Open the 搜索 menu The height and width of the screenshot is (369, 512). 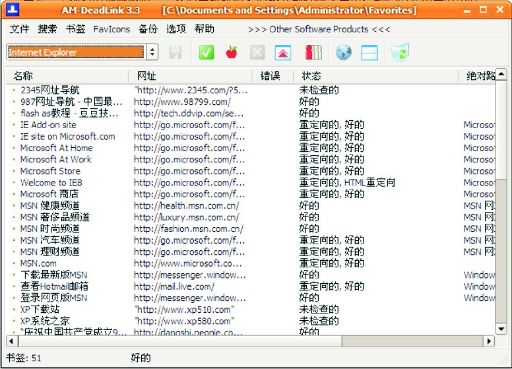pos(48,29)
